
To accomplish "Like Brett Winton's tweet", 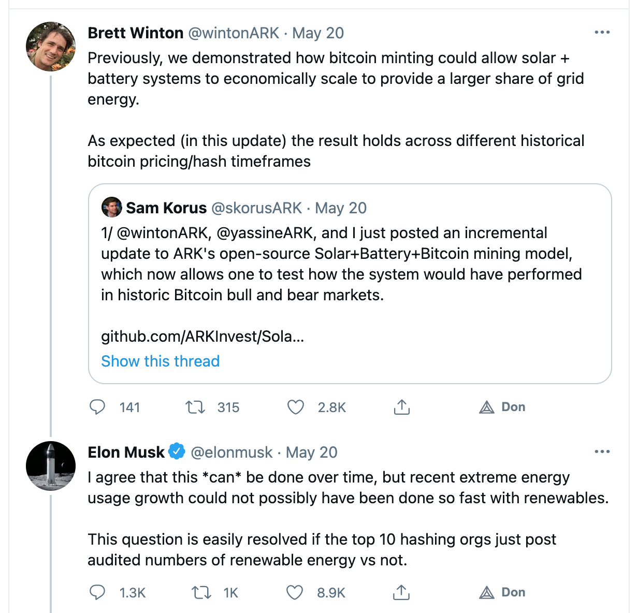I will tap(295, 407).
